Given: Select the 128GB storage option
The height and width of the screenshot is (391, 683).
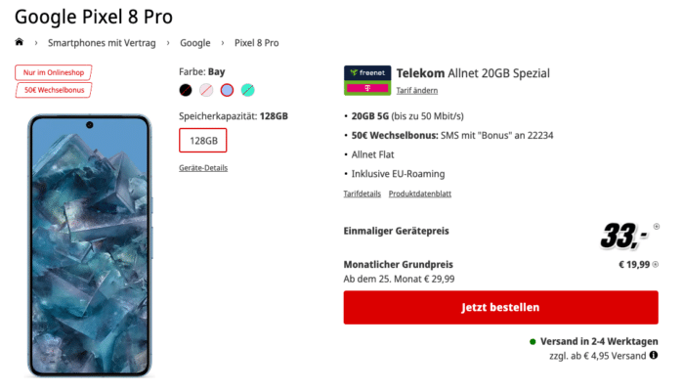Looking at the screenshot, I should pyautogui.click(x=203, y=141).
